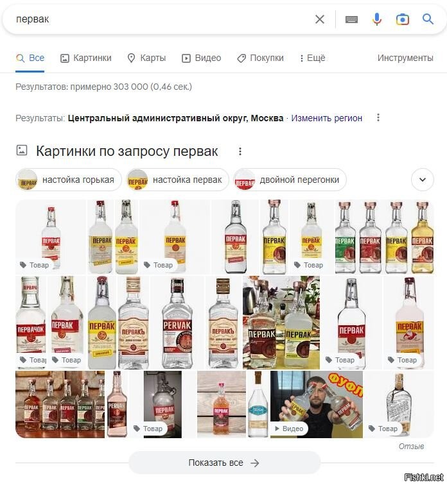
Task: Open the Ещё dropdown menu
Action: pos(313,58)
